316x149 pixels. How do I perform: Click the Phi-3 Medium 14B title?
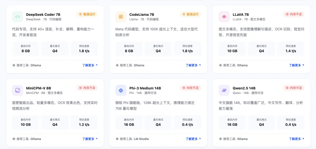pos(145,88)
